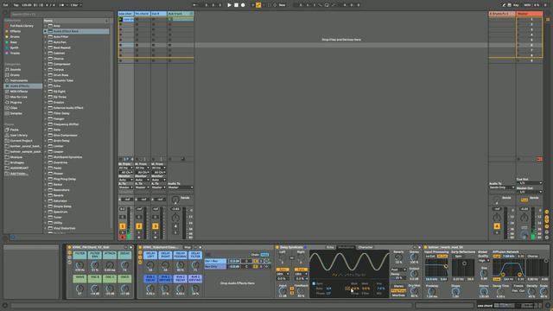Switch to the Echo tab in Echo device

330,247
